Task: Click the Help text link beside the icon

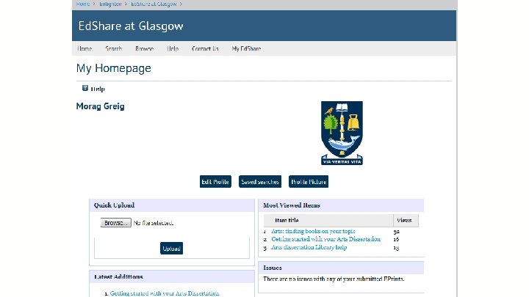Action: pyautogui.click(x=98, y=89)
